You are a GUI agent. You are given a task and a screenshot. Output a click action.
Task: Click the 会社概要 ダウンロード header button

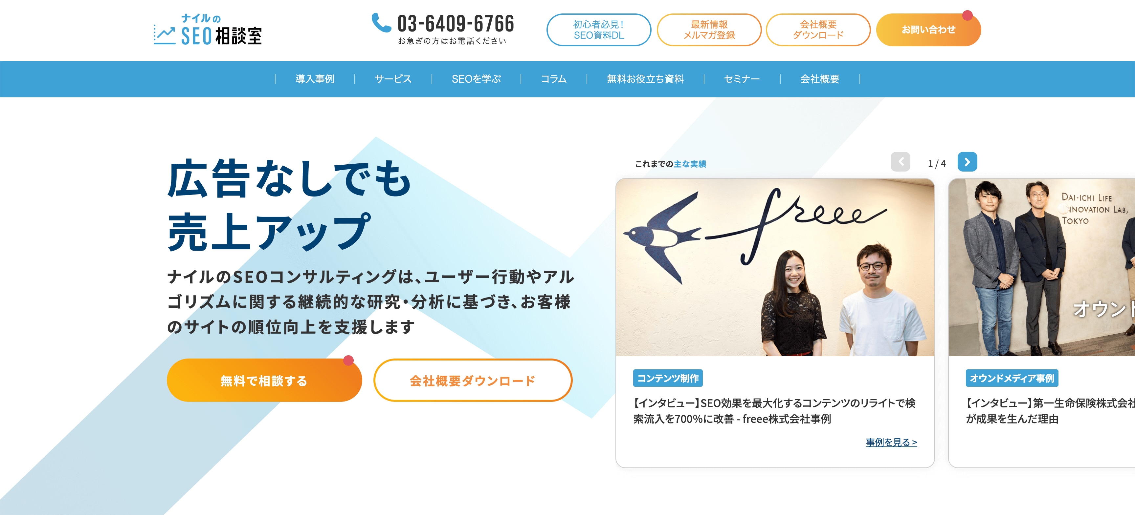pyautogui.click(x=818, y=30)
